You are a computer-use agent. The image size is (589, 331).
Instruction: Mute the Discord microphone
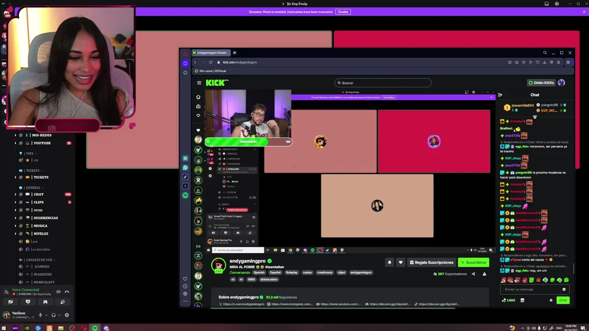click(x=40, y=315)
